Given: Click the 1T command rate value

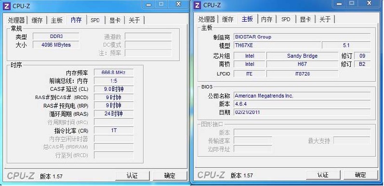Looking at the screenshot, I should [114, 130].
